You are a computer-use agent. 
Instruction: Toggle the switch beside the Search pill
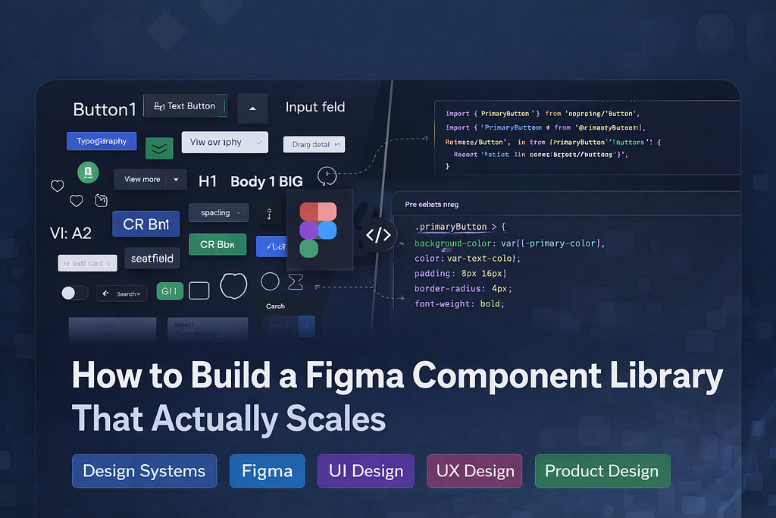(x=74, y=292)
